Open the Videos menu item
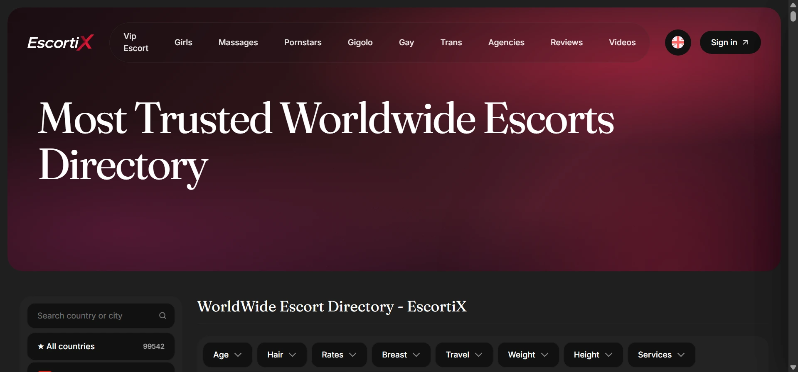 coord(622,42)
